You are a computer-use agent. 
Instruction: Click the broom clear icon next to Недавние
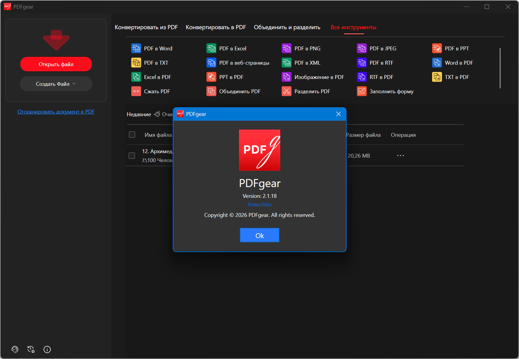pyautogui.click(x=157, y=114)
